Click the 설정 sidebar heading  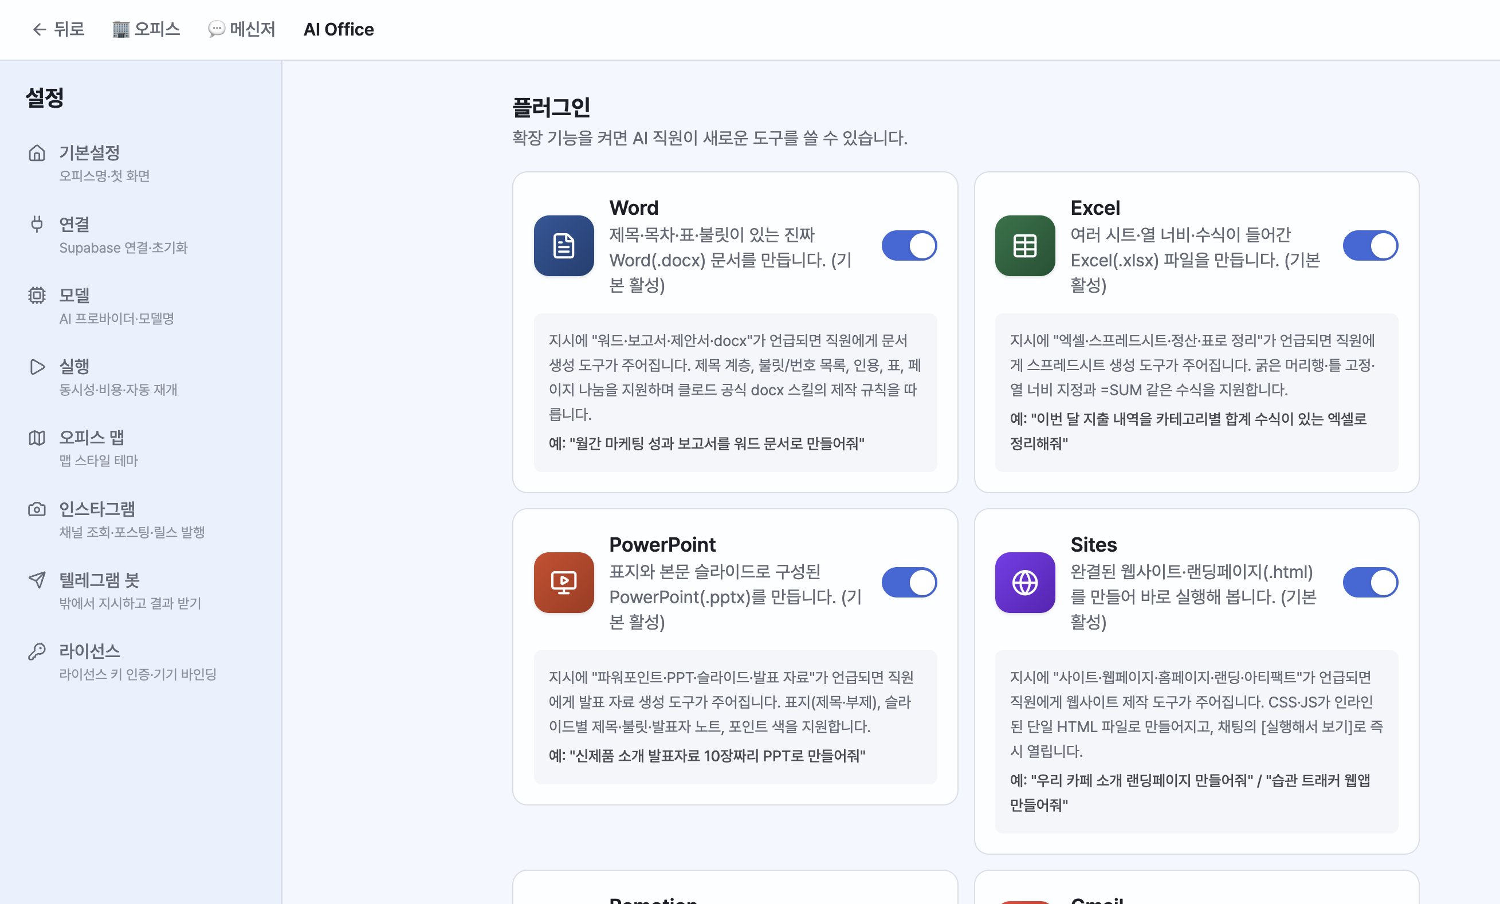click(45, 97)
